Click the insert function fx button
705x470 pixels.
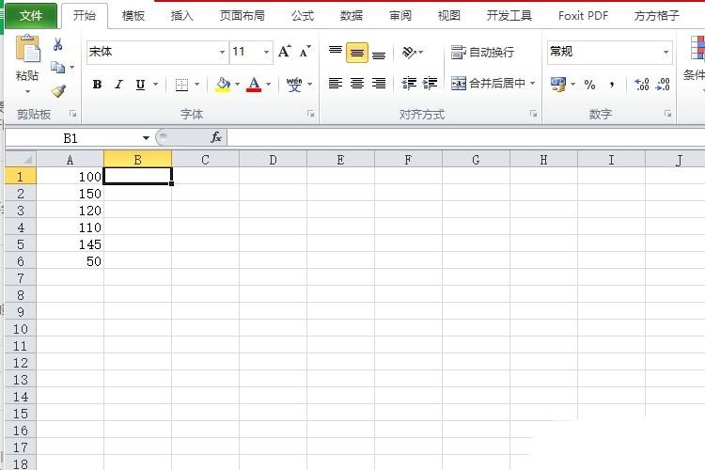216,137
